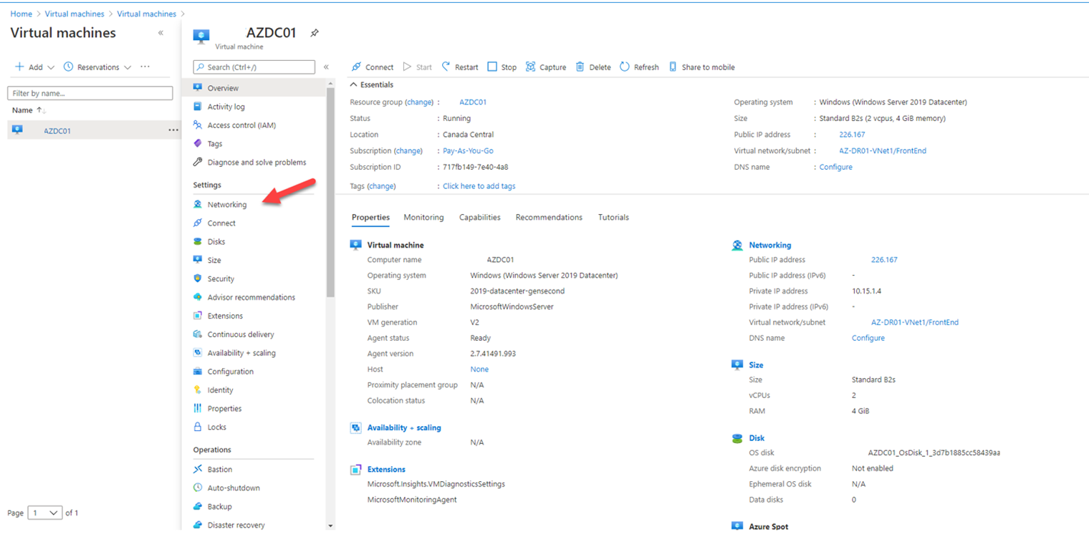Open Identity settings
Image resolution: width=1089 pixels, height=547 pixels.
tap(220, 391)
